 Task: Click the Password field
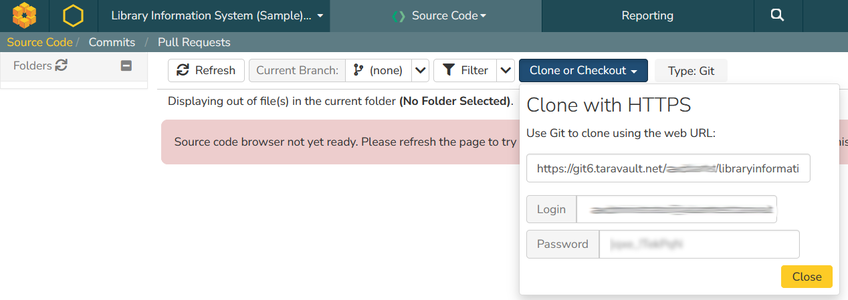tap(698, 244)
